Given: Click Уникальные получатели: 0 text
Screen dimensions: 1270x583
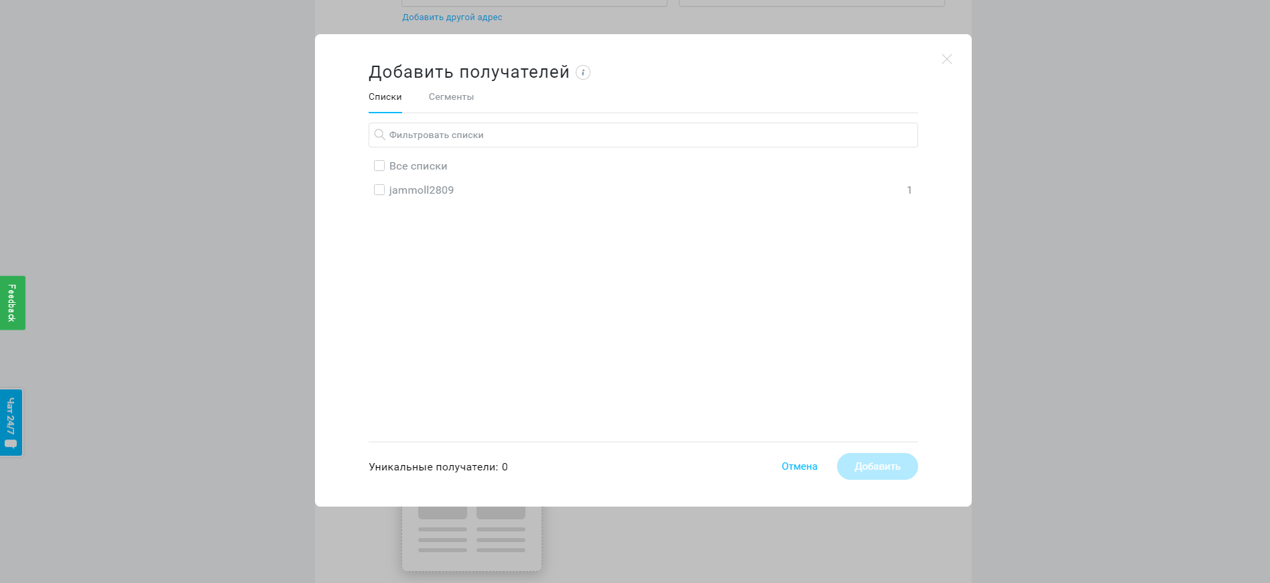Looking at the screenshot, I should click(438, 467).
